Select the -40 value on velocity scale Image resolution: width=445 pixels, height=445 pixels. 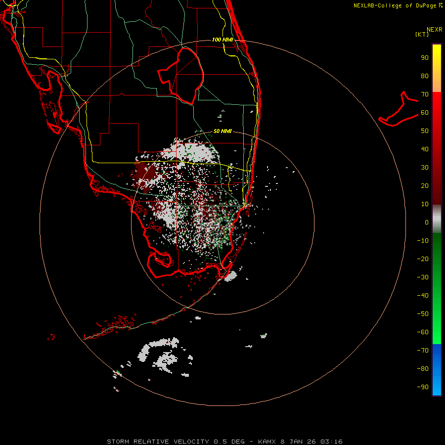click(423, 296)
